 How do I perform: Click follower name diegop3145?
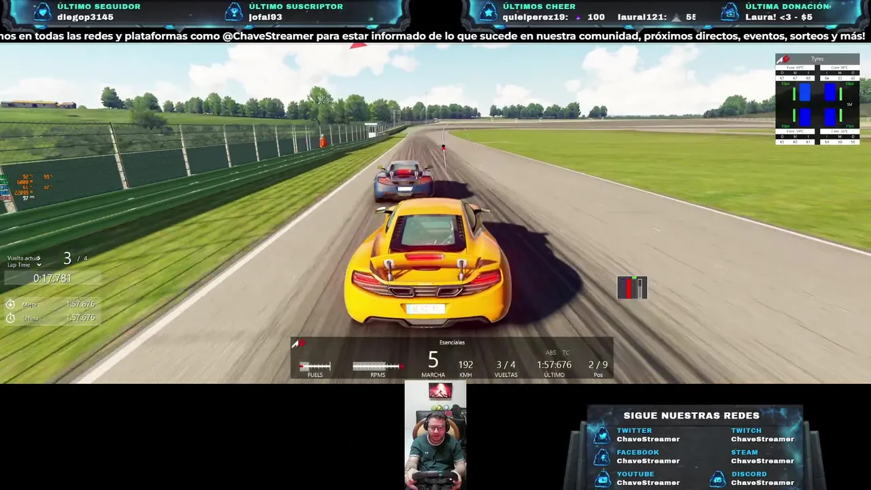pos(85,17)
